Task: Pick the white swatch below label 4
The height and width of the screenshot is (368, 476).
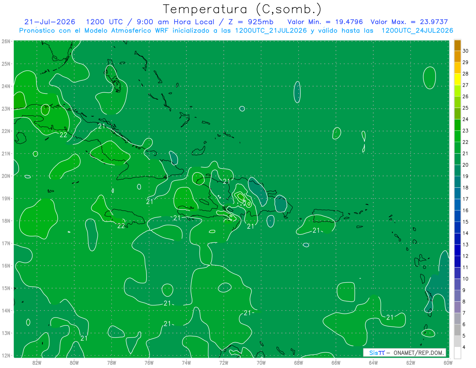Action: [457, 353]
